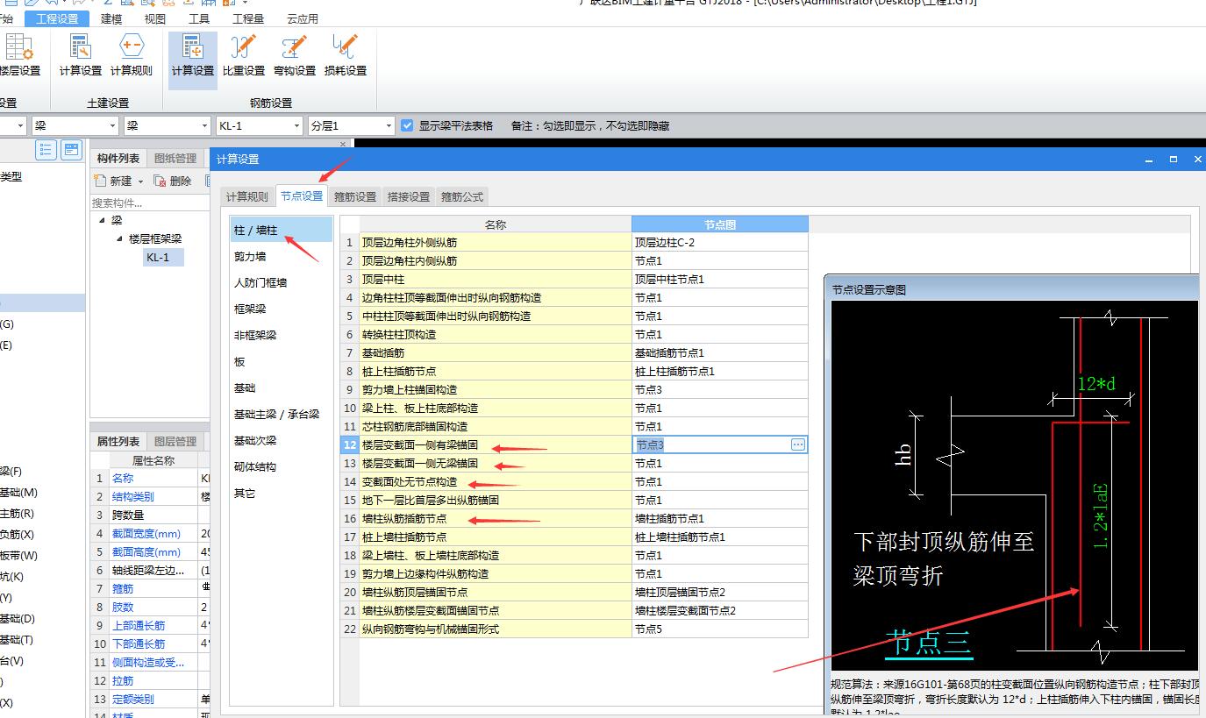Viewport: 1206px width, 718px height.
Task: Minimize the 计算设置 dialog
Action: pyautogui.click(x=1149, y=160)
